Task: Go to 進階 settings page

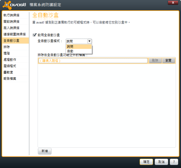Action: point(15,53)
